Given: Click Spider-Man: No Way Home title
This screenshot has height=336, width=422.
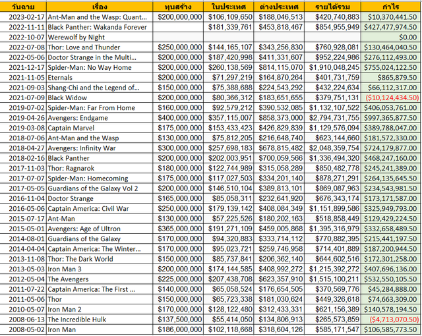Looking at the screenshot, I should 100,67.
